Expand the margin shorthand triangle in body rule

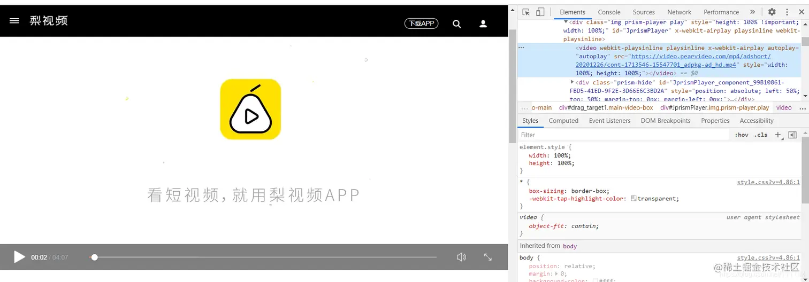556,273
